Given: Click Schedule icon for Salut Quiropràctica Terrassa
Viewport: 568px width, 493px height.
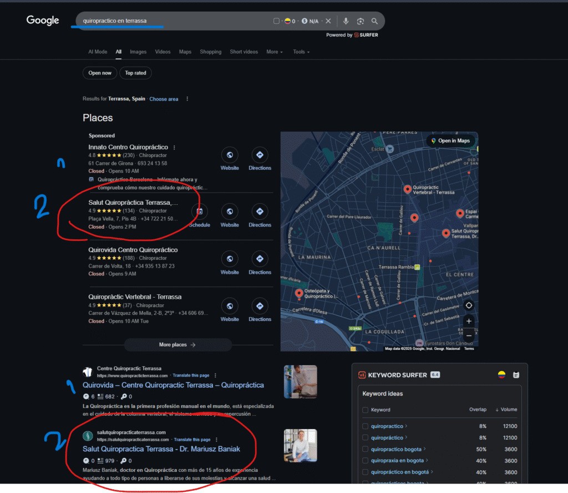Looking at the screenshot, I should pos(200,212).
